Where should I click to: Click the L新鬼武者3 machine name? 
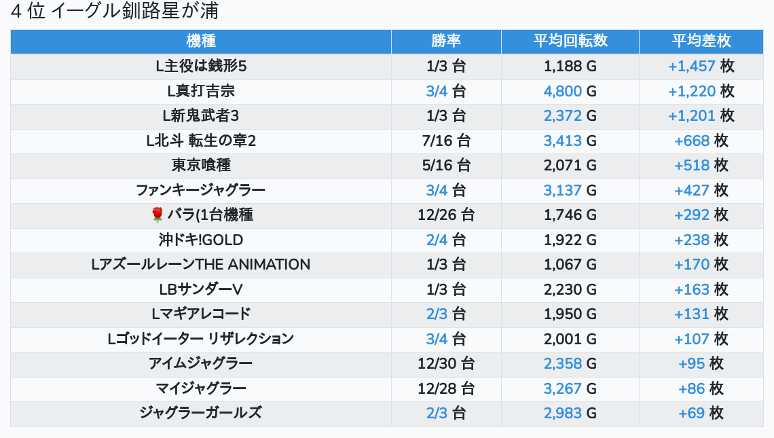coord(200,116)
